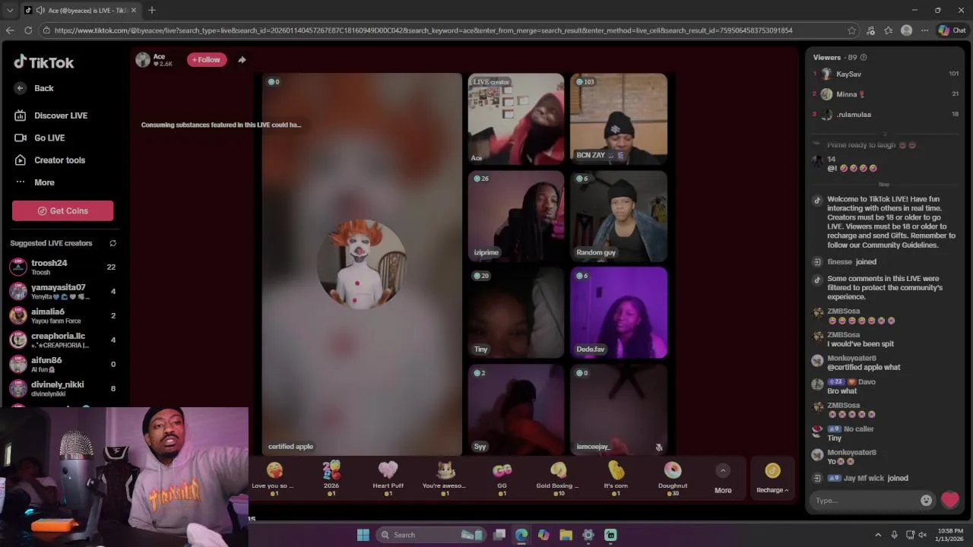Select Random guy guest video tile

point(619,217)
